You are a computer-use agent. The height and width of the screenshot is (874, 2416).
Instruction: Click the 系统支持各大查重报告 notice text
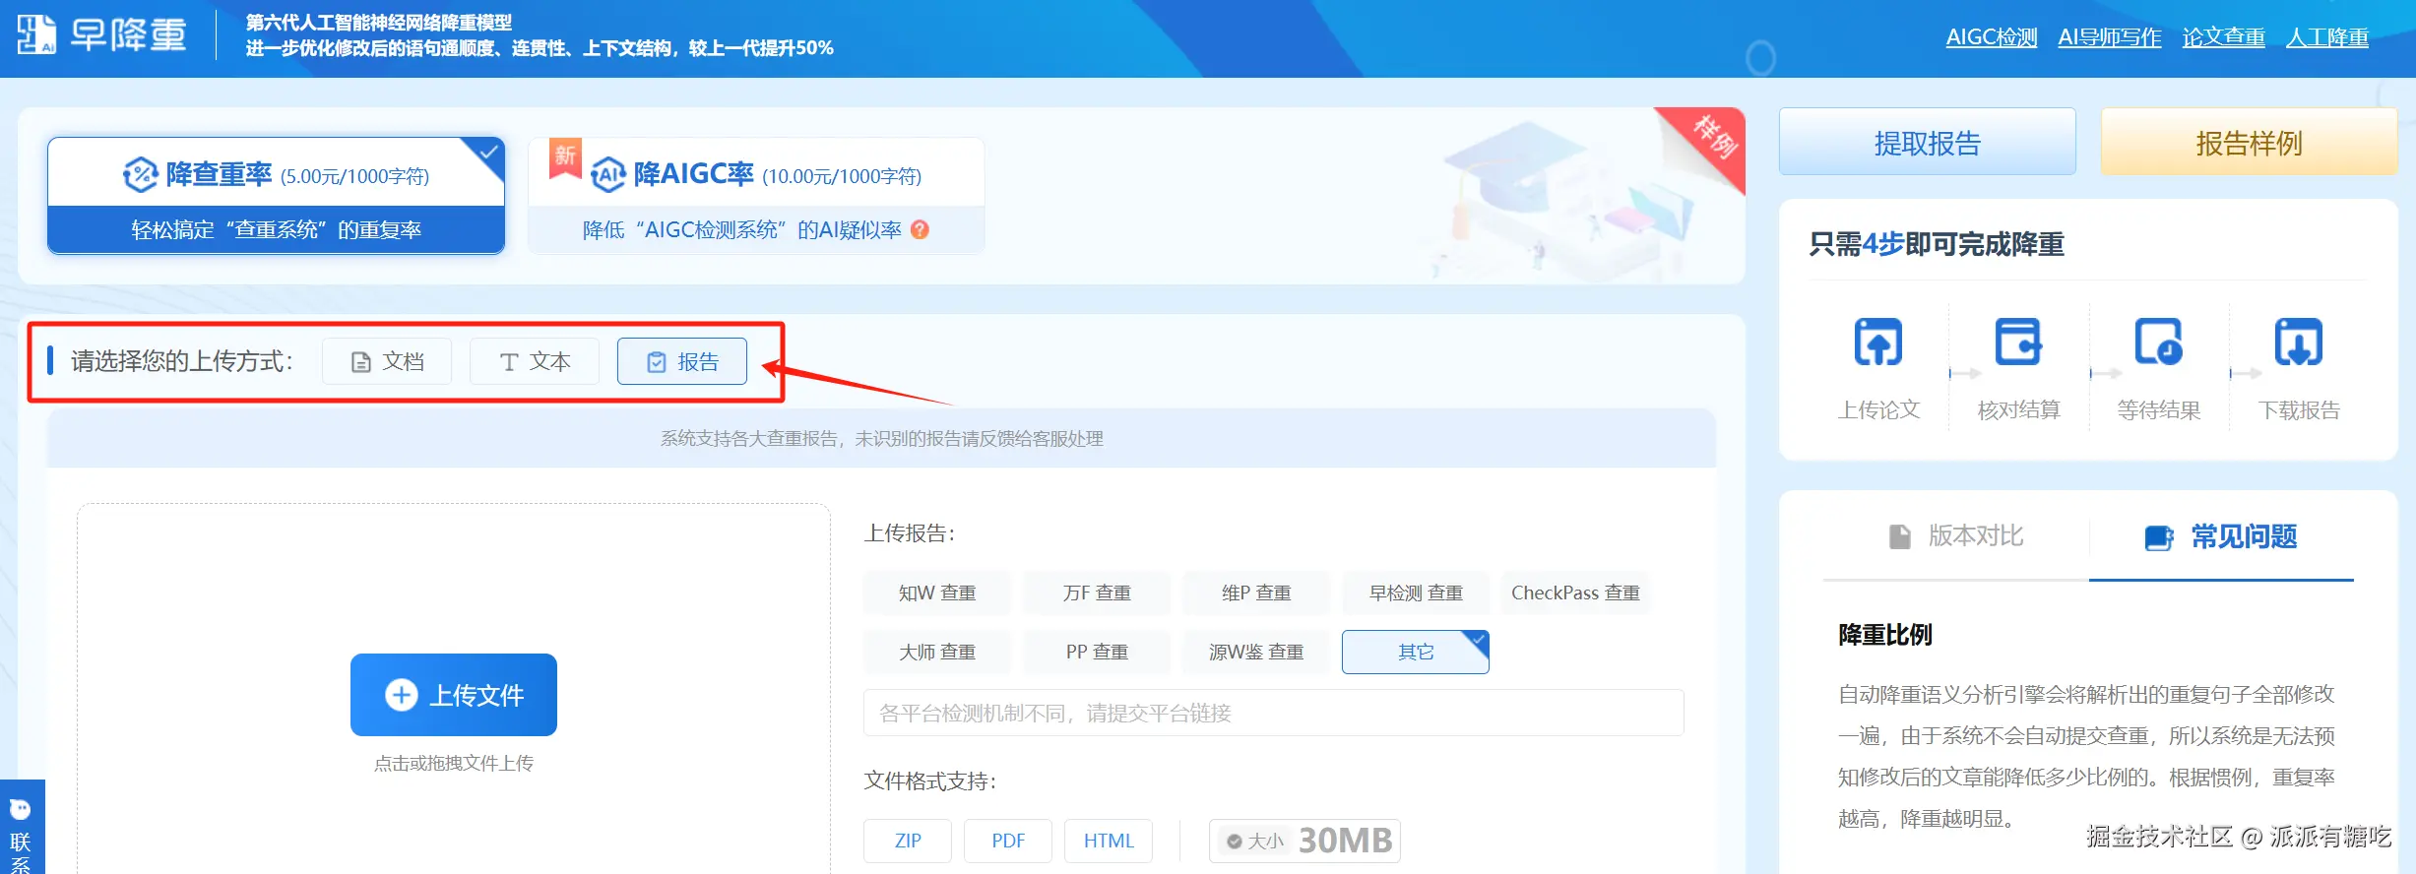(x=881, y=438)
